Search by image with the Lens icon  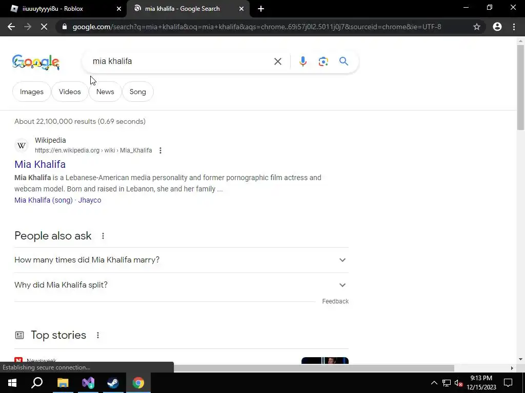point(323,61)
